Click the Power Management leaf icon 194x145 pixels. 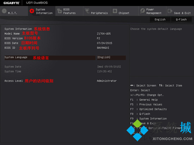click(143, 11)
